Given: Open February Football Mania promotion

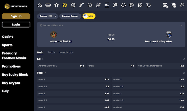Looking at the screenshot, I should [14, 55].
